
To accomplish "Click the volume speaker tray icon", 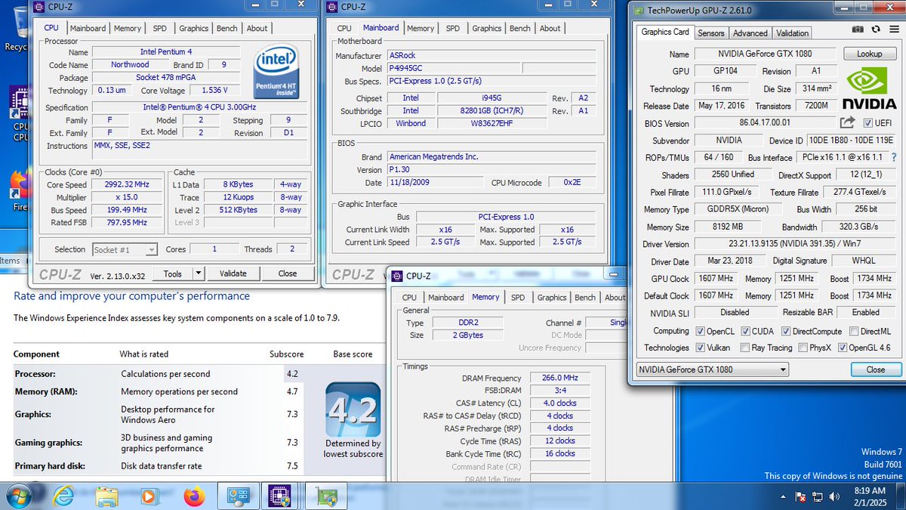I will click(834, 497).
